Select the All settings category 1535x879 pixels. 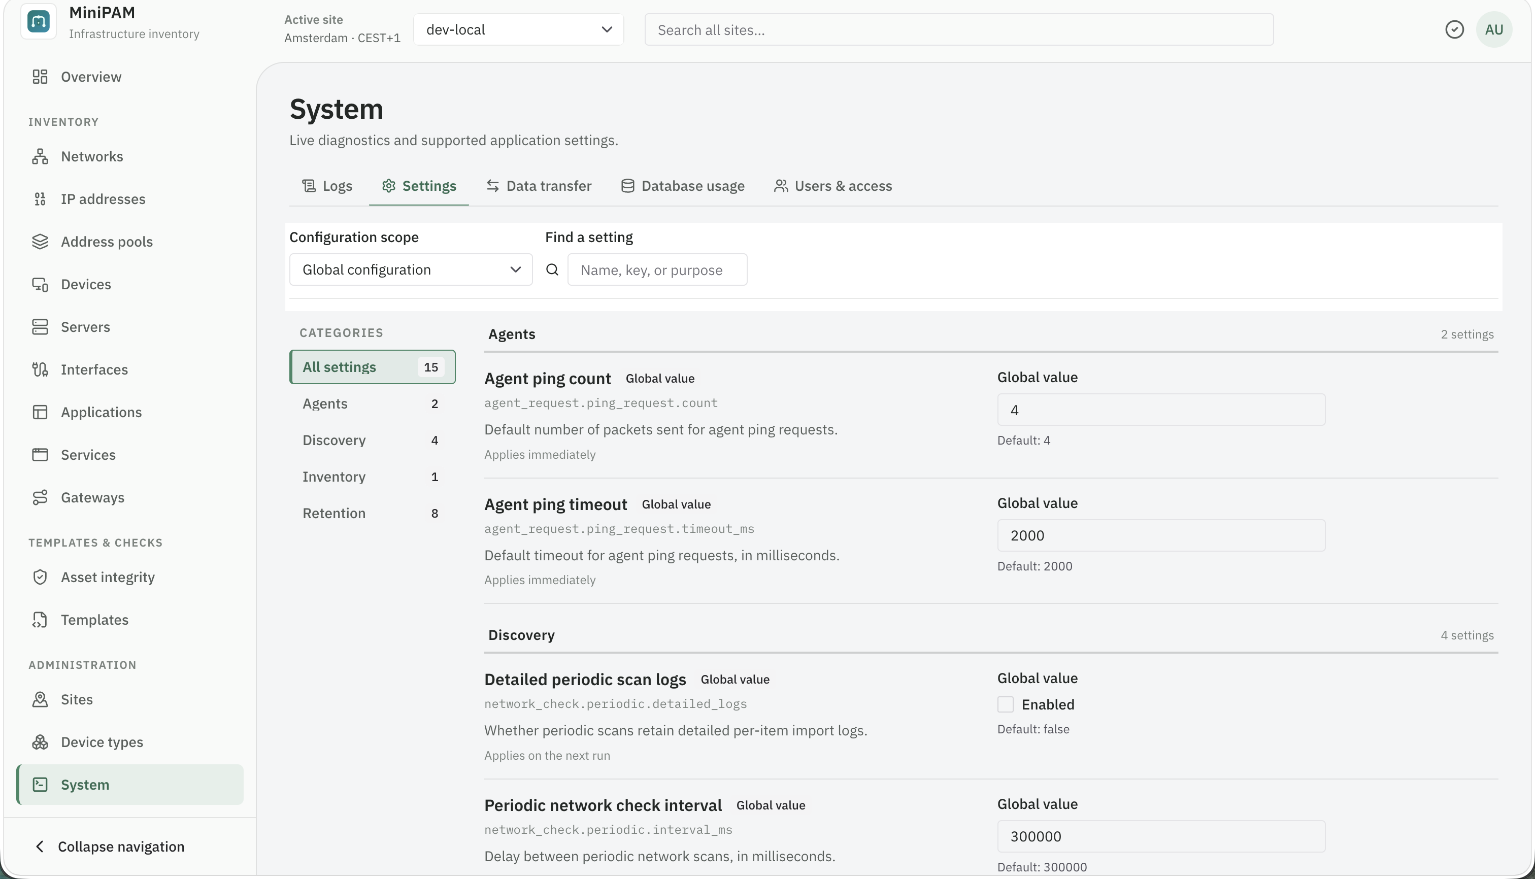pyautogui.click(x=373, y=367)
